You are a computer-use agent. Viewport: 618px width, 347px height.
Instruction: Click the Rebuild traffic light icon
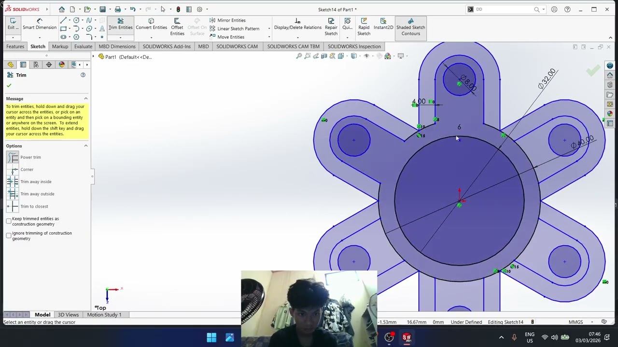[x=178, y=9]
